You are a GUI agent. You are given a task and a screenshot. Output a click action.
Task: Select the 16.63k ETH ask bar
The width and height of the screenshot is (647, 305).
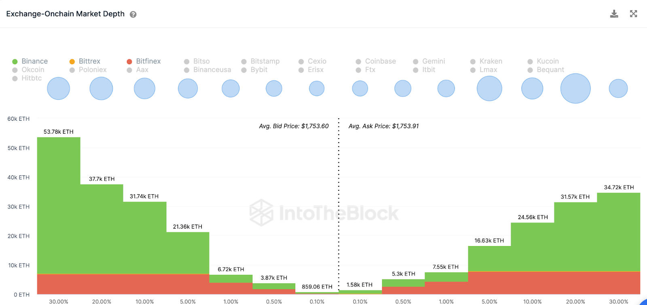[x=489, y=270]
